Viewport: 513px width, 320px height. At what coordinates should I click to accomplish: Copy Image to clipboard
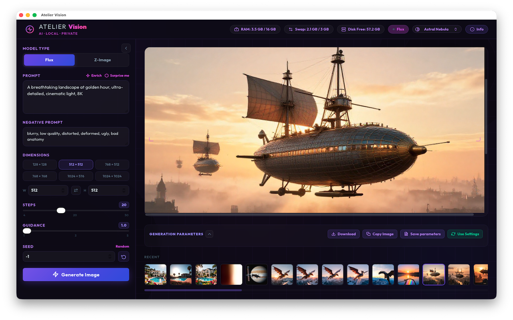click(x=380, y=234)
